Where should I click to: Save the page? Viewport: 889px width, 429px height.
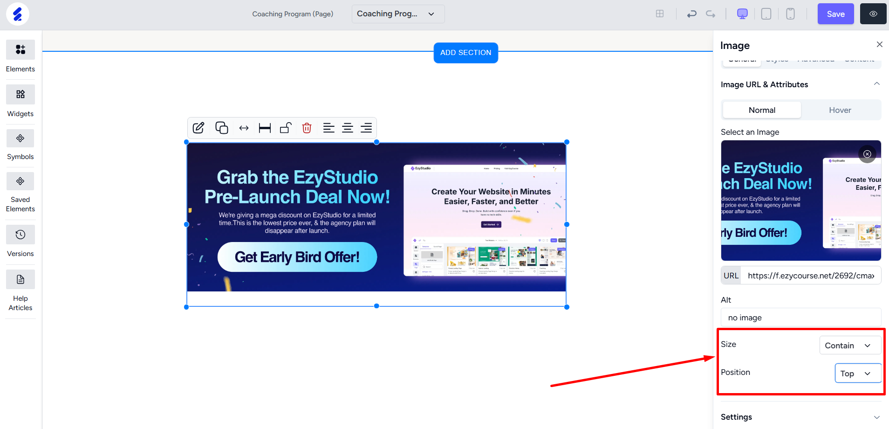(x=836, y=14)
